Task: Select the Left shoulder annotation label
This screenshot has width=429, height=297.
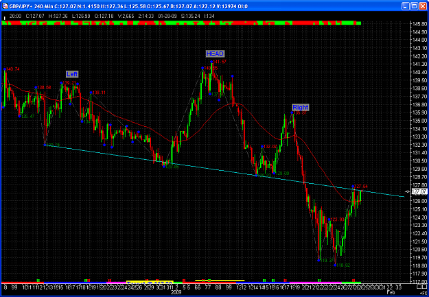Action: coord(72,74)
